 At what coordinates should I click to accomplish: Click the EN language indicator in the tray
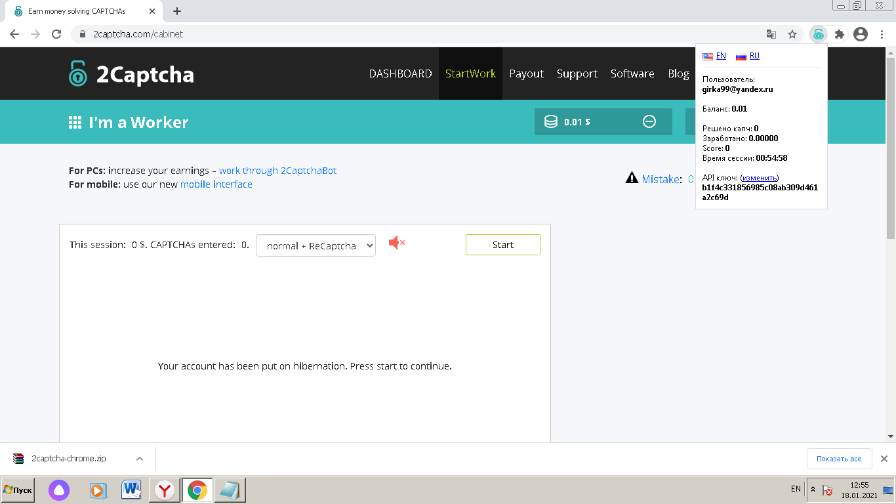click(796, 489)
